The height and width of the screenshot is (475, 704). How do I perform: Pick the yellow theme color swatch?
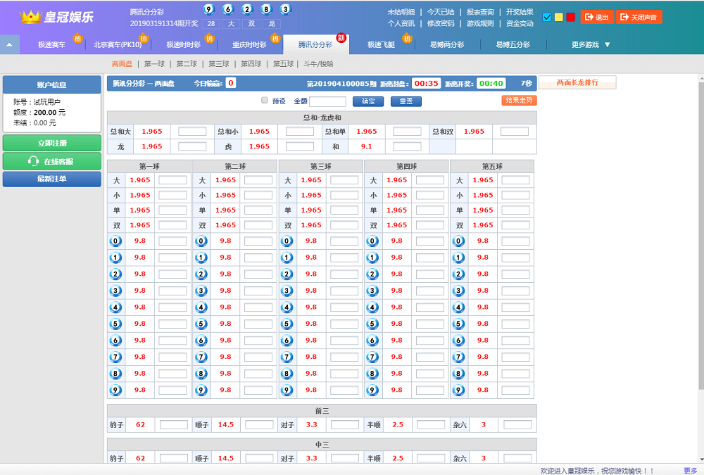[559, 17]
